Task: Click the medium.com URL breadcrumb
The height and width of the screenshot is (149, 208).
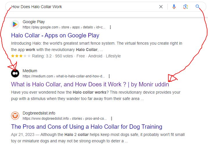Action: click(64, 76)
